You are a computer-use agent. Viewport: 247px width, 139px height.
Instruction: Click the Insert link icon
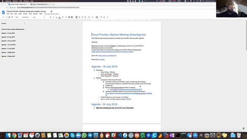tap(66, 17)
